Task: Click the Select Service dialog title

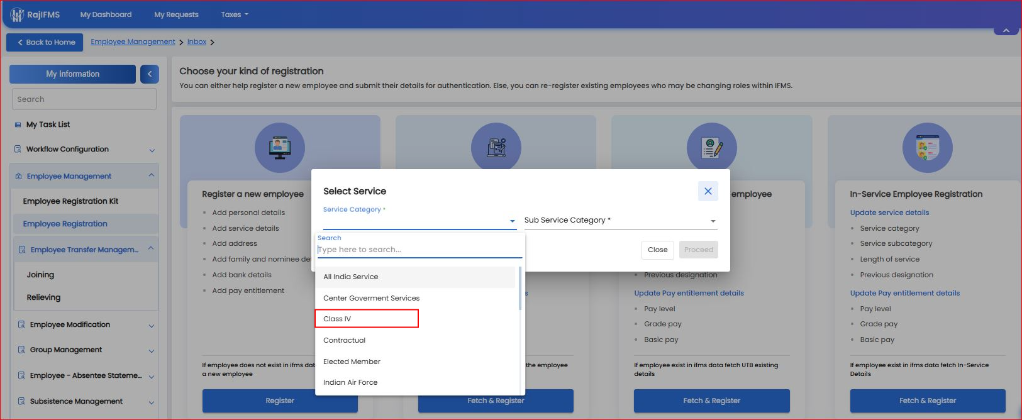Action: pos(355,191)
